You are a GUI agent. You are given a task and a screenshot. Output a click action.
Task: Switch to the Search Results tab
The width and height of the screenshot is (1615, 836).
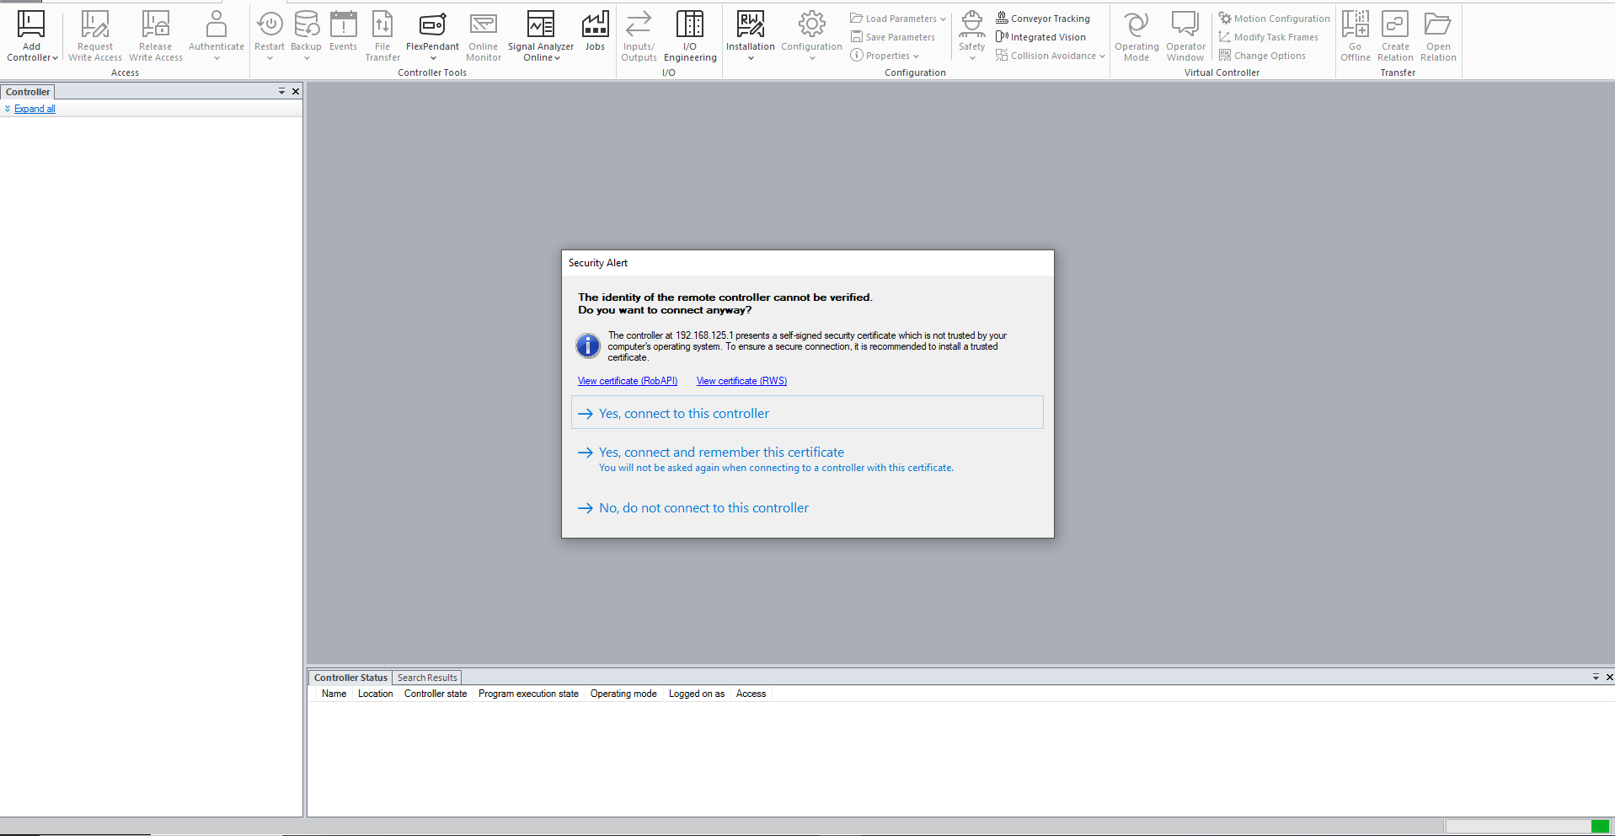coord(427,678)
